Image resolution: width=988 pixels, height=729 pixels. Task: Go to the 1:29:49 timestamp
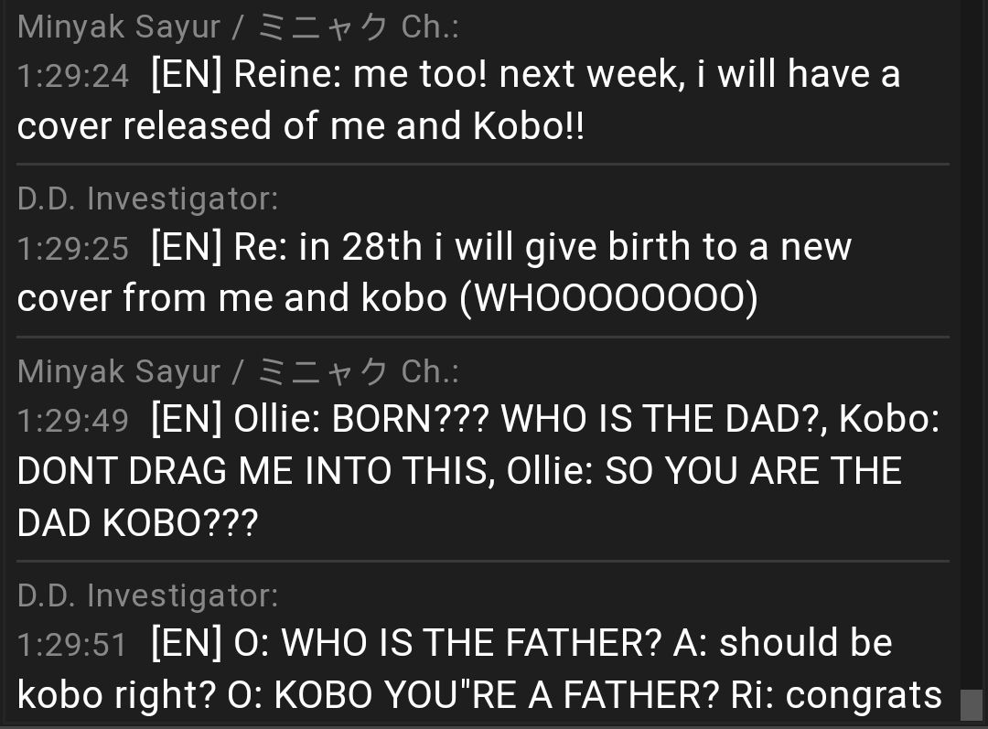73,420
